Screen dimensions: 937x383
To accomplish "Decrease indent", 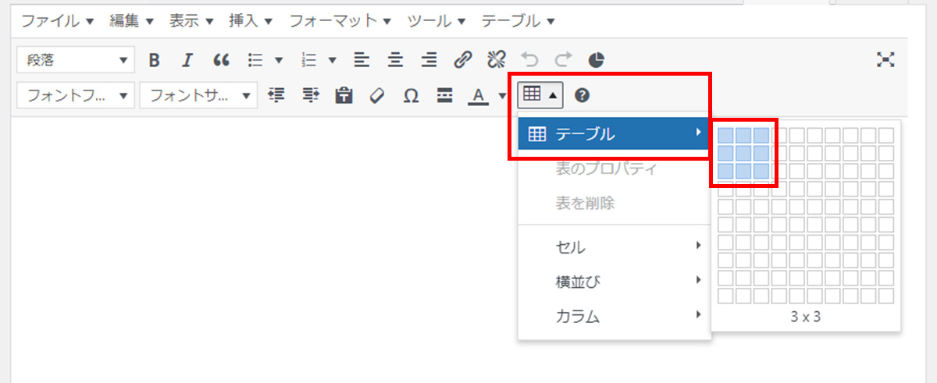I will click(276, 95).
